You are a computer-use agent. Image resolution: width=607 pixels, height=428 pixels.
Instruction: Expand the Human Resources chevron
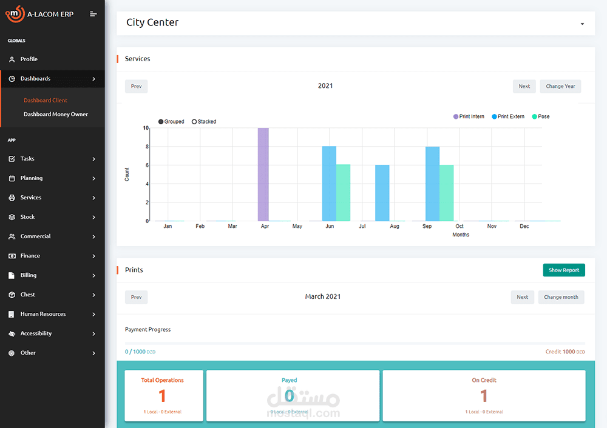(93, 314)
